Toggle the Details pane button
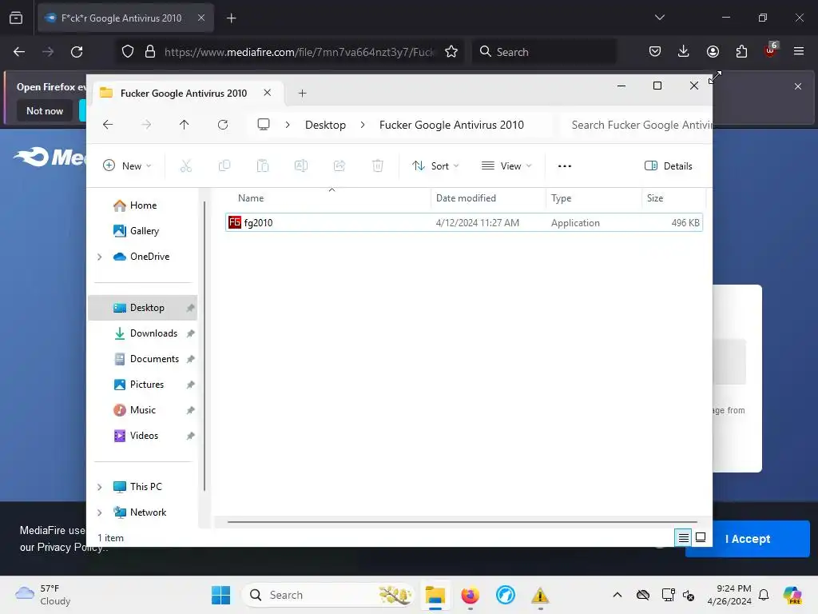Image resolution: width=818 pixels, height=614 pixels. tap(669, 166)
